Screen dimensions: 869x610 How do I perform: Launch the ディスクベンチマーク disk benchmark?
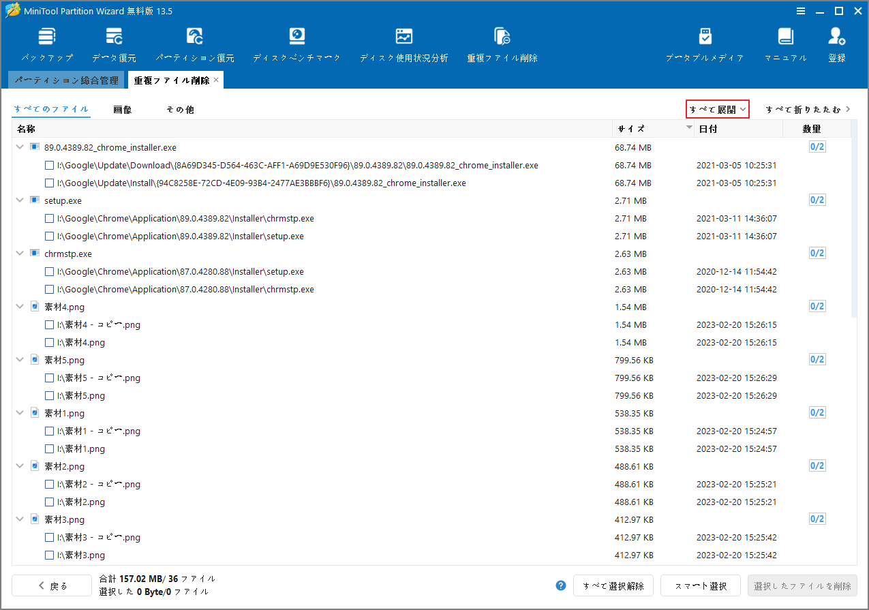296,42
